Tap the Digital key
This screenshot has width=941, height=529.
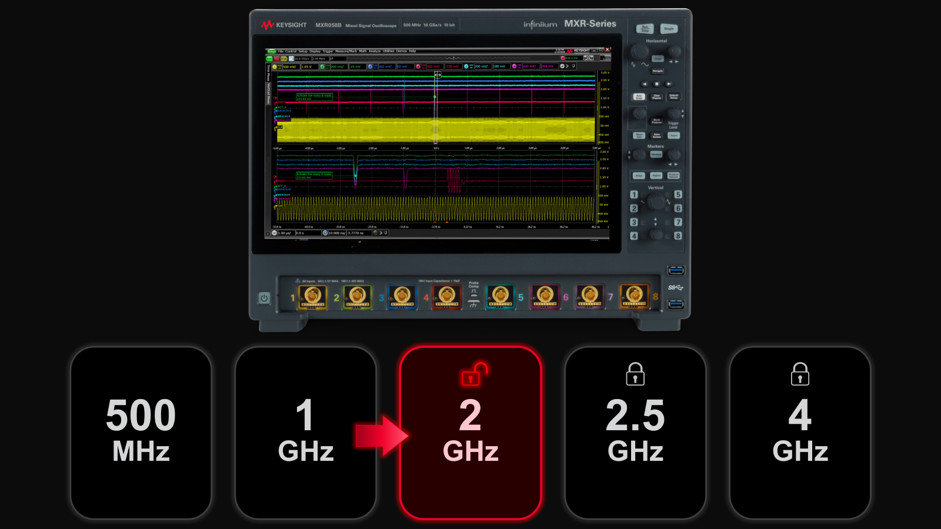click(656, 176)
